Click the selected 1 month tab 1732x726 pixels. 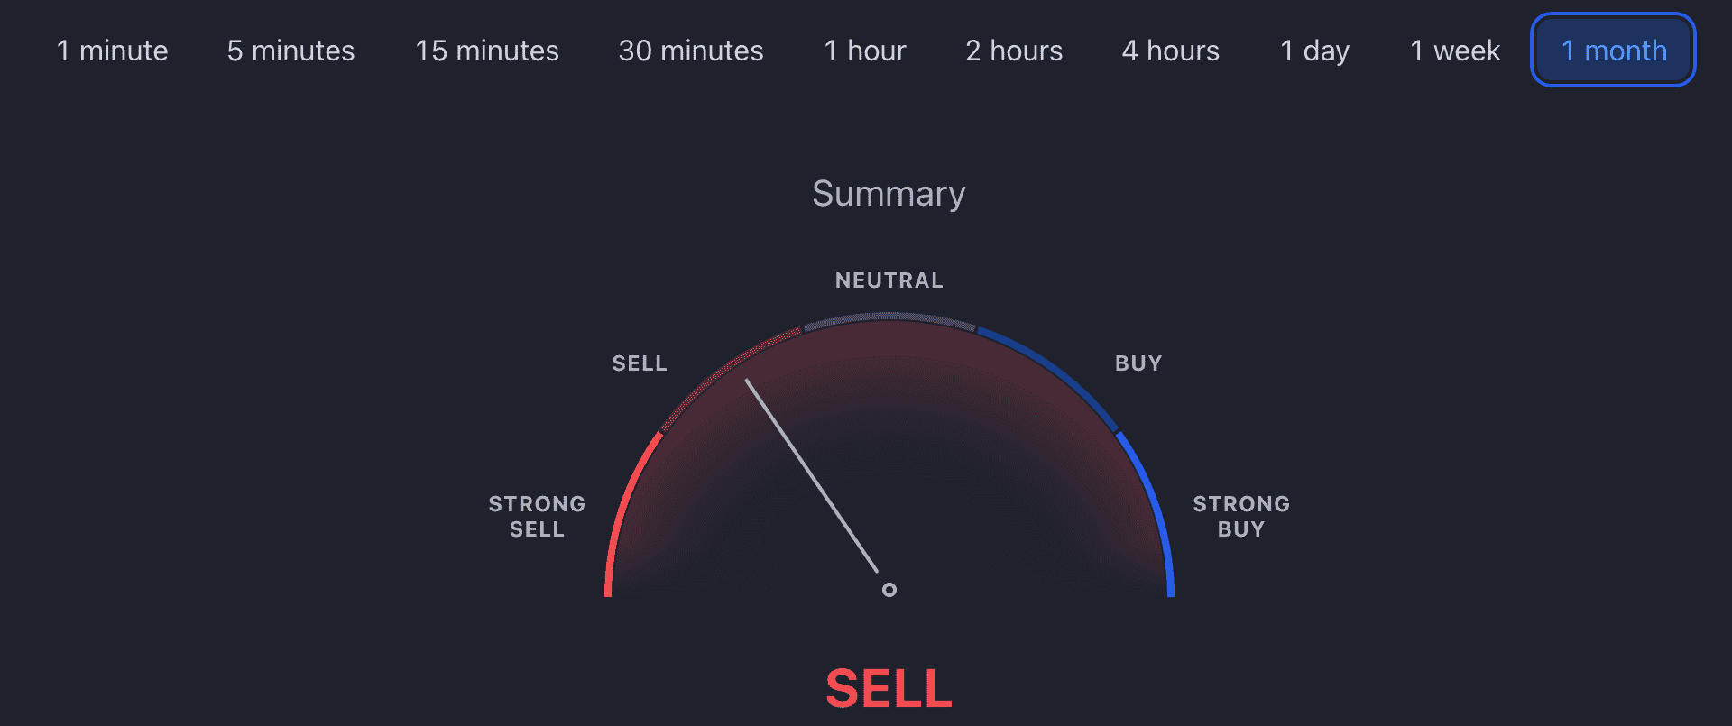pyautogui.click(x=1614, y=51)
